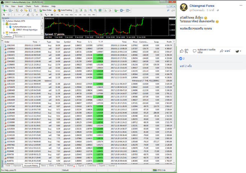Viewport: 246px width, 173px height.
Task: Select the H4 timeframe button
Action: coord(80,15)
